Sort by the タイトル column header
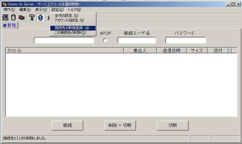Viewport: 242px width, 144px height. tap(64, 50)
